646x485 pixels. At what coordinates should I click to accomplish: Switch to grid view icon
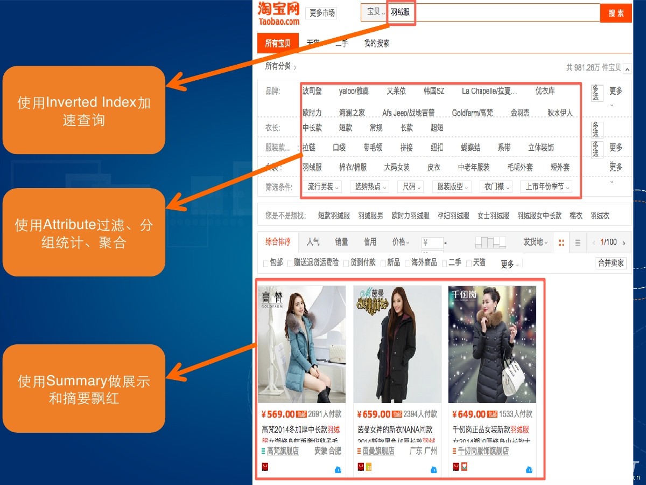(561, 242)
